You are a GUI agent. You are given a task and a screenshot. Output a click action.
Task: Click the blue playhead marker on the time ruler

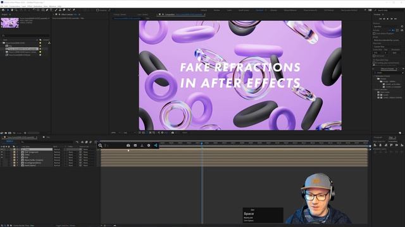coord(202,143)
